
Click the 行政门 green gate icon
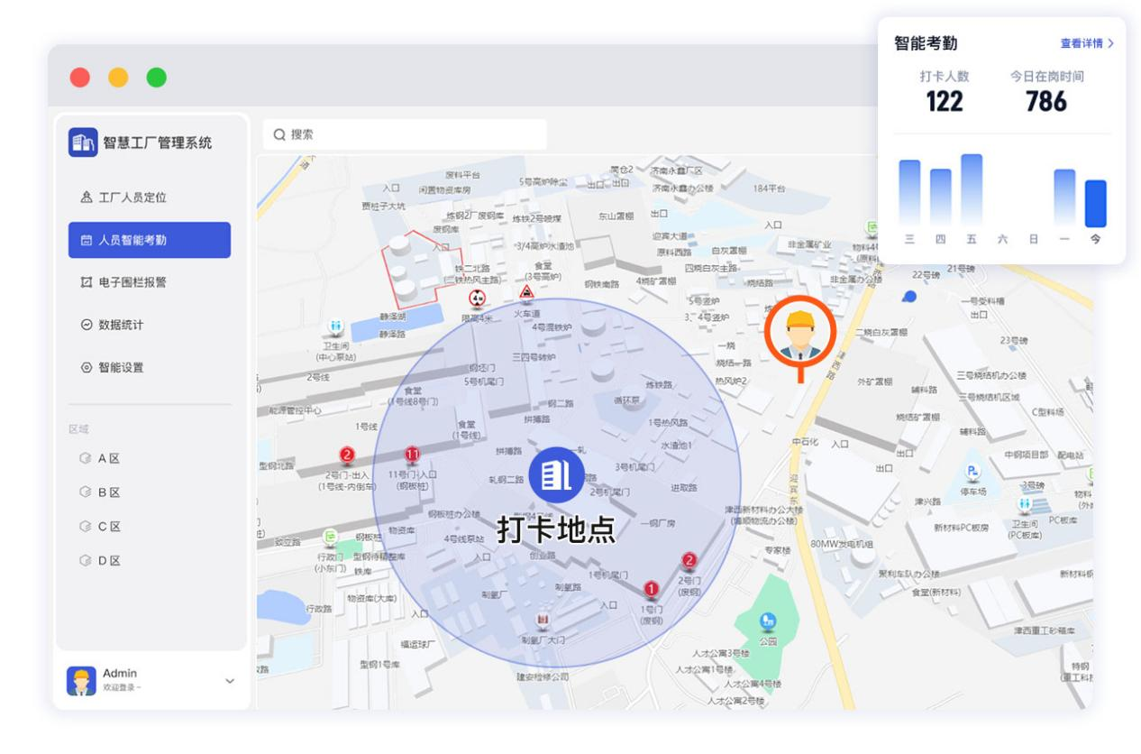coord(331,536)
